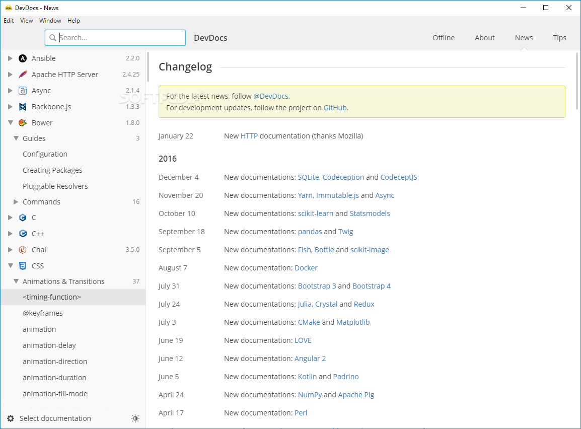This screenshot has height=429, width=581.
Task: Open the View menu
Action: 26,21
